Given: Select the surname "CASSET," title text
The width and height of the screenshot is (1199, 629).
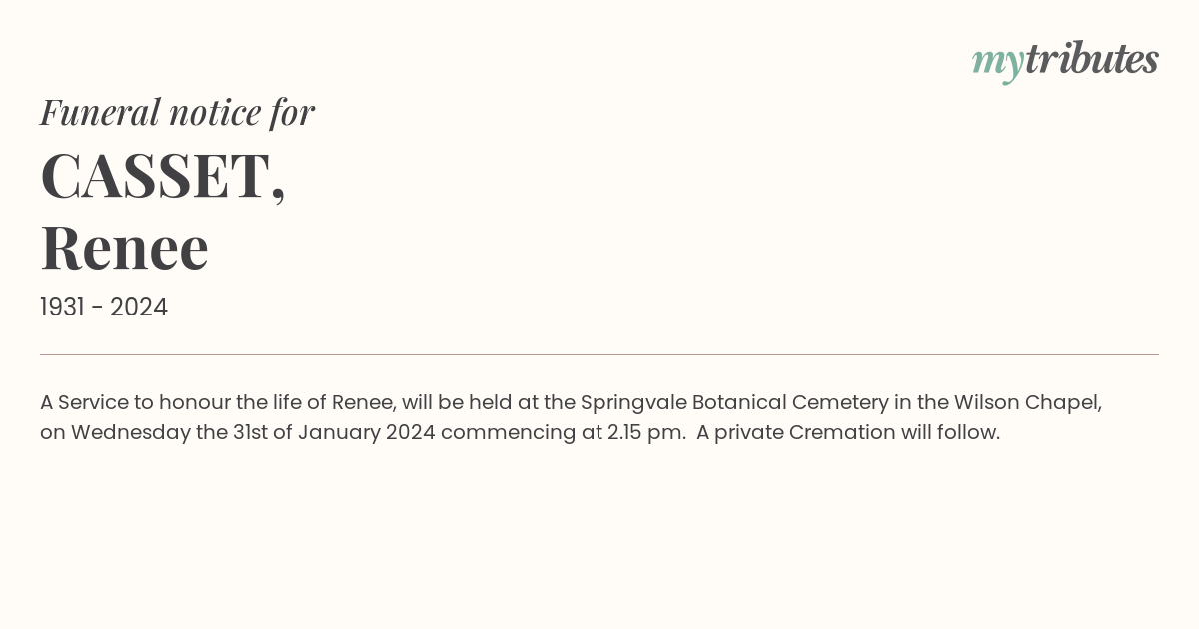Looking at the screenshot, I should click(163, 176).
